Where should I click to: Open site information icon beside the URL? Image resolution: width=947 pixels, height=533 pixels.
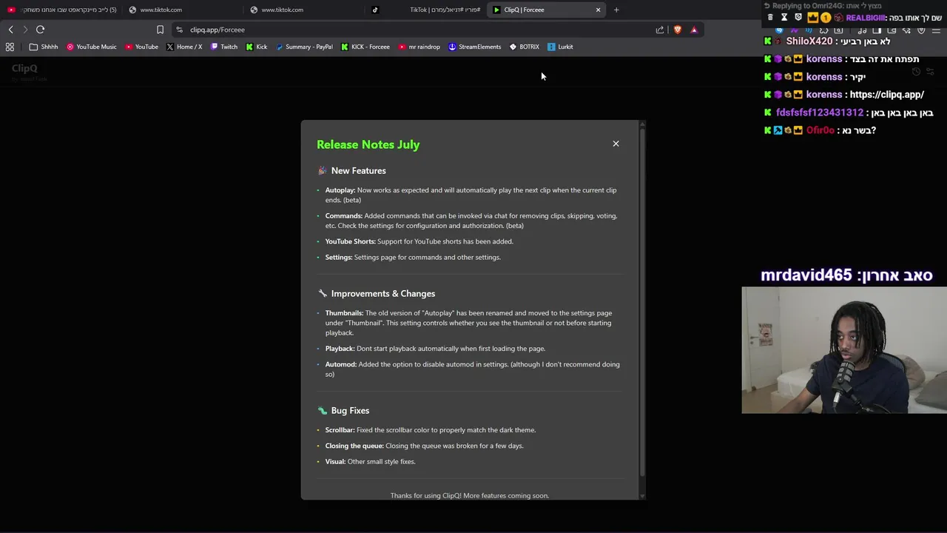(x=179, y=30)
